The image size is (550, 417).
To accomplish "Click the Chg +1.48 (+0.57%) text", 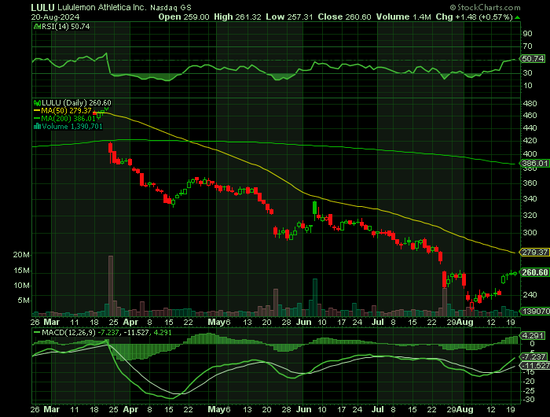I will pyautogui.click(x=475, y=17).
